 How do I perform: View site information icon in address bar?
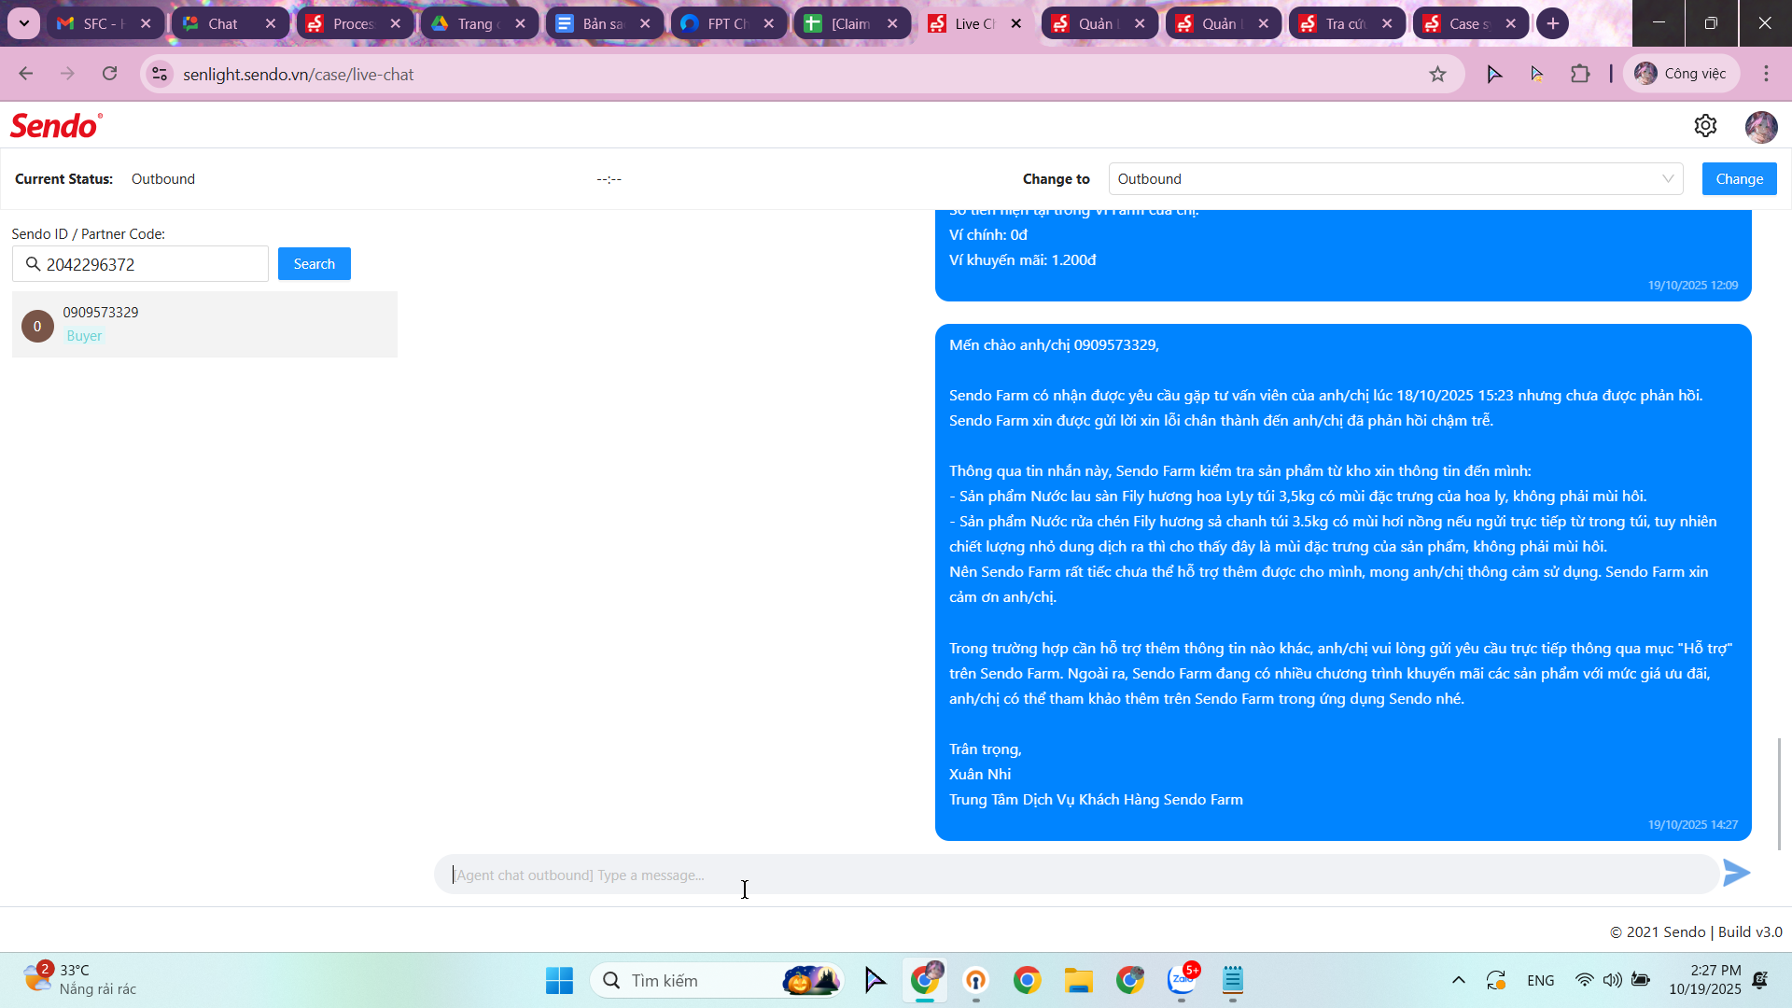click(161, 75)
